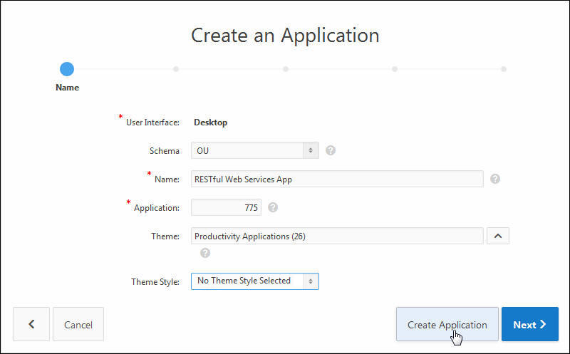Jump to the last wizard step dot
570x354 pixels.
[x=503, y=69]
